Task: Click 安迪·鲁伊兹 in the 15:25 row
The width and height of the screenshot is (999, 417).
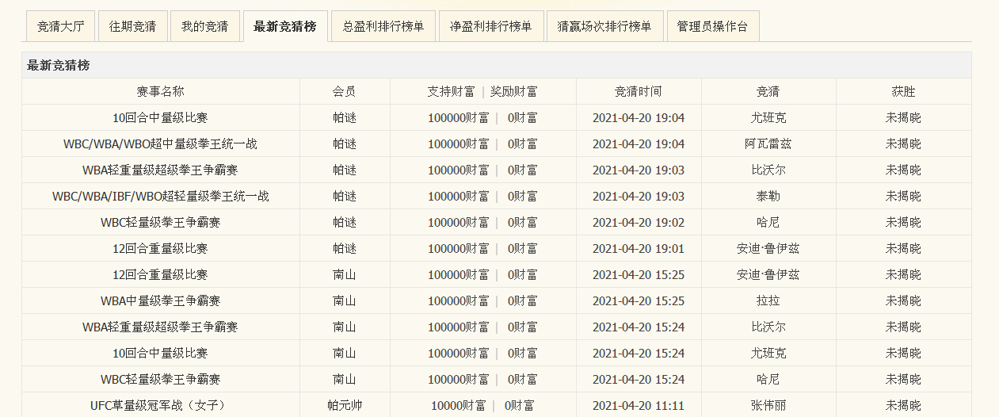Action: tap(768, 274)
